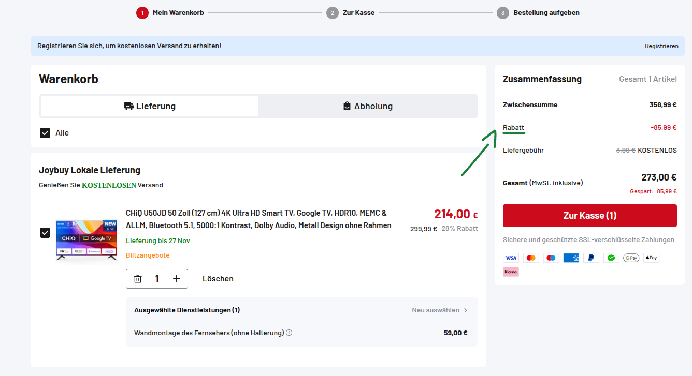
Task: Expand Neu auswählen services chevron
Action: point(465,310)
